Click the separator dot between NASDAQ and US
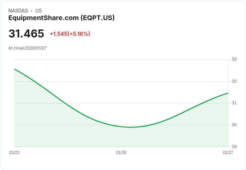 pos(32,11)
